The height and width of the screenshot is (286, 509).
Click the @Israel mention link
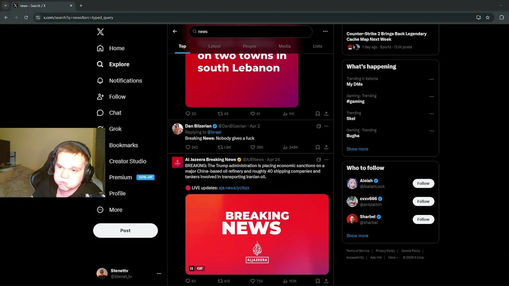click(x=214, y=132)
